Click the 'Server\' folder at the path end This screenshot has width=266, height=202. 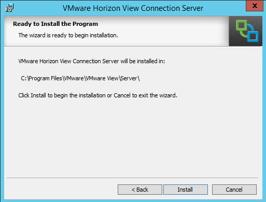click(130, 78)
